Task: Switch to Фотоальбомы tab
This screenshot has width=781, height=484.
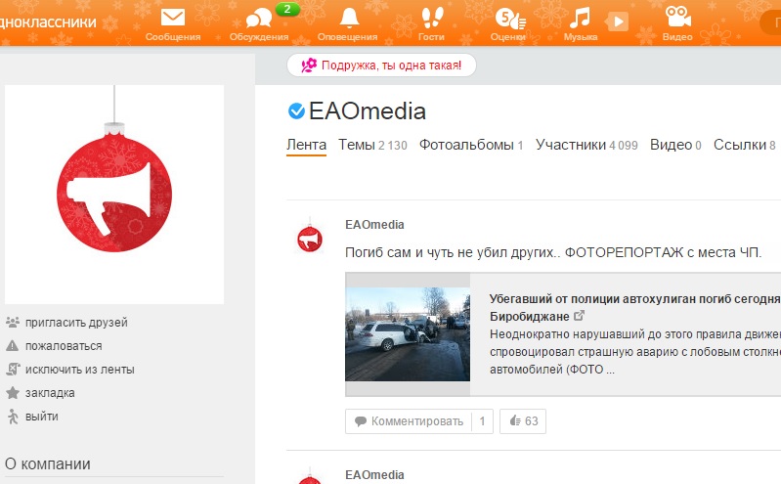Action: [x=471, y=145]
